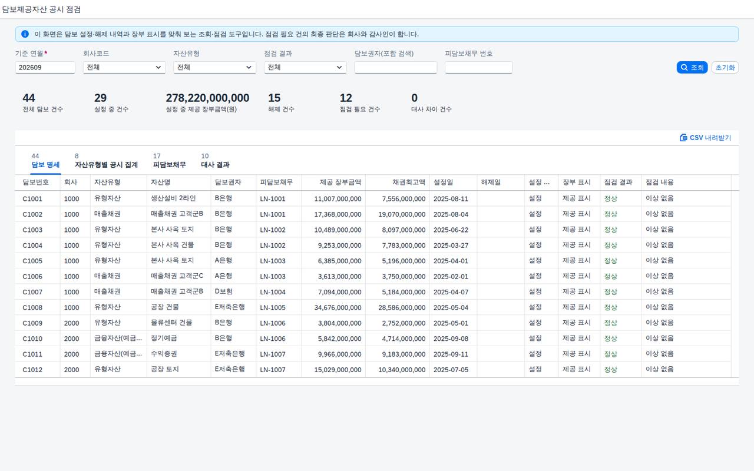
Task: Open the 회사코드 dropdown
Action: (x=124, y=68)
